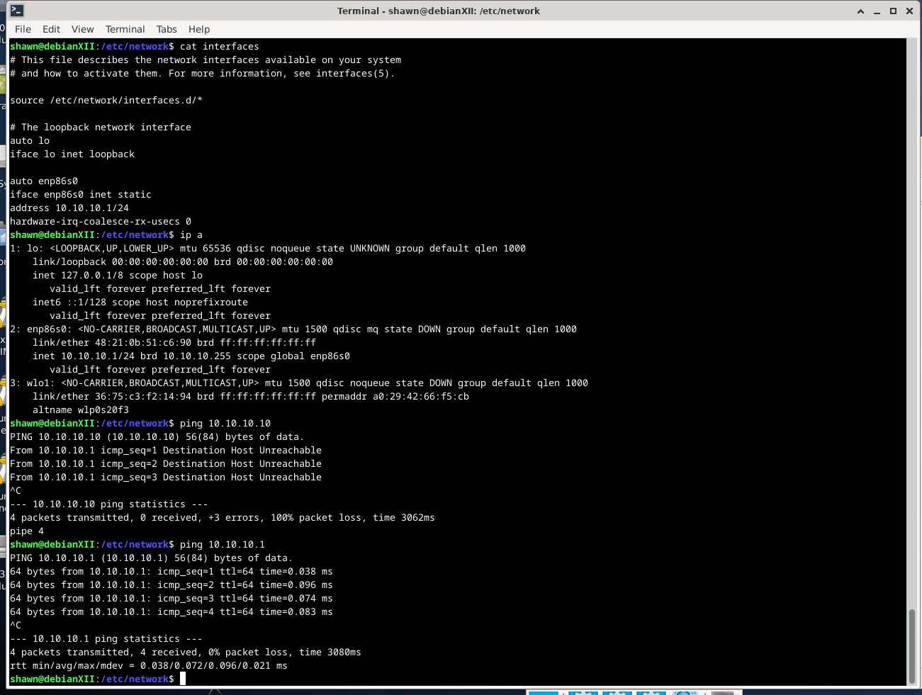Image resolution: width=922 pixels, height=695 pixels.
Task: Click the 'ping 10.10.10.10' command text
Action: click(225, 424)
